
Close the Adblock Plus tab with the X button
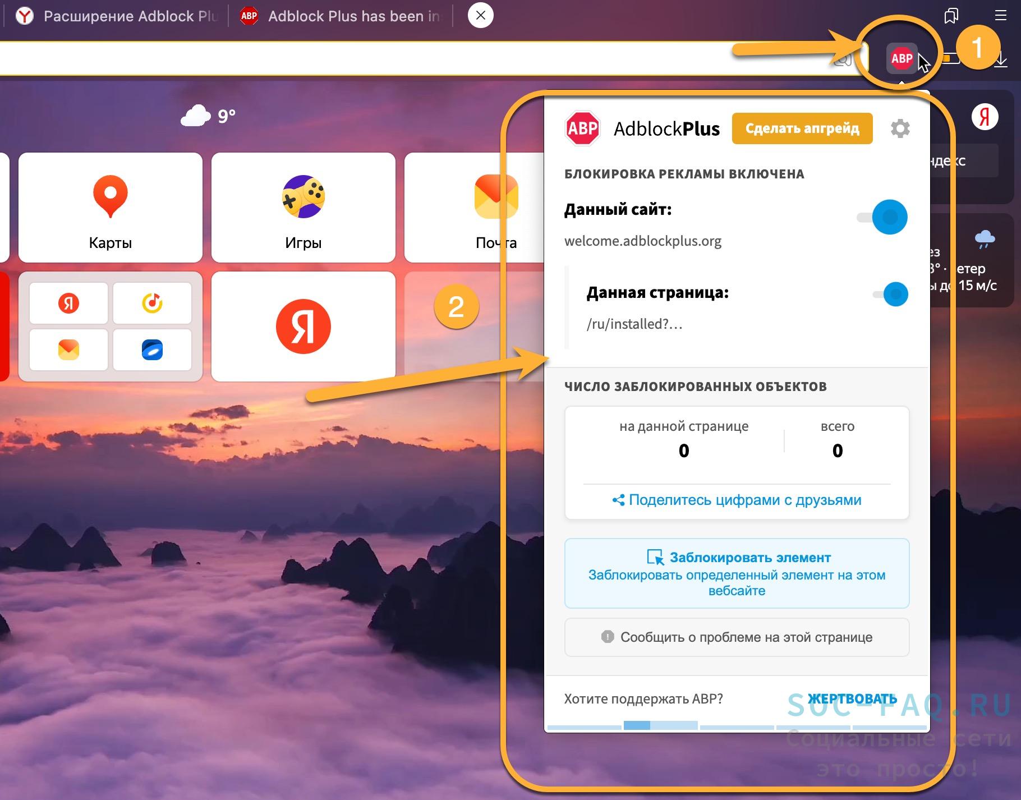click(x=481, y=16)
